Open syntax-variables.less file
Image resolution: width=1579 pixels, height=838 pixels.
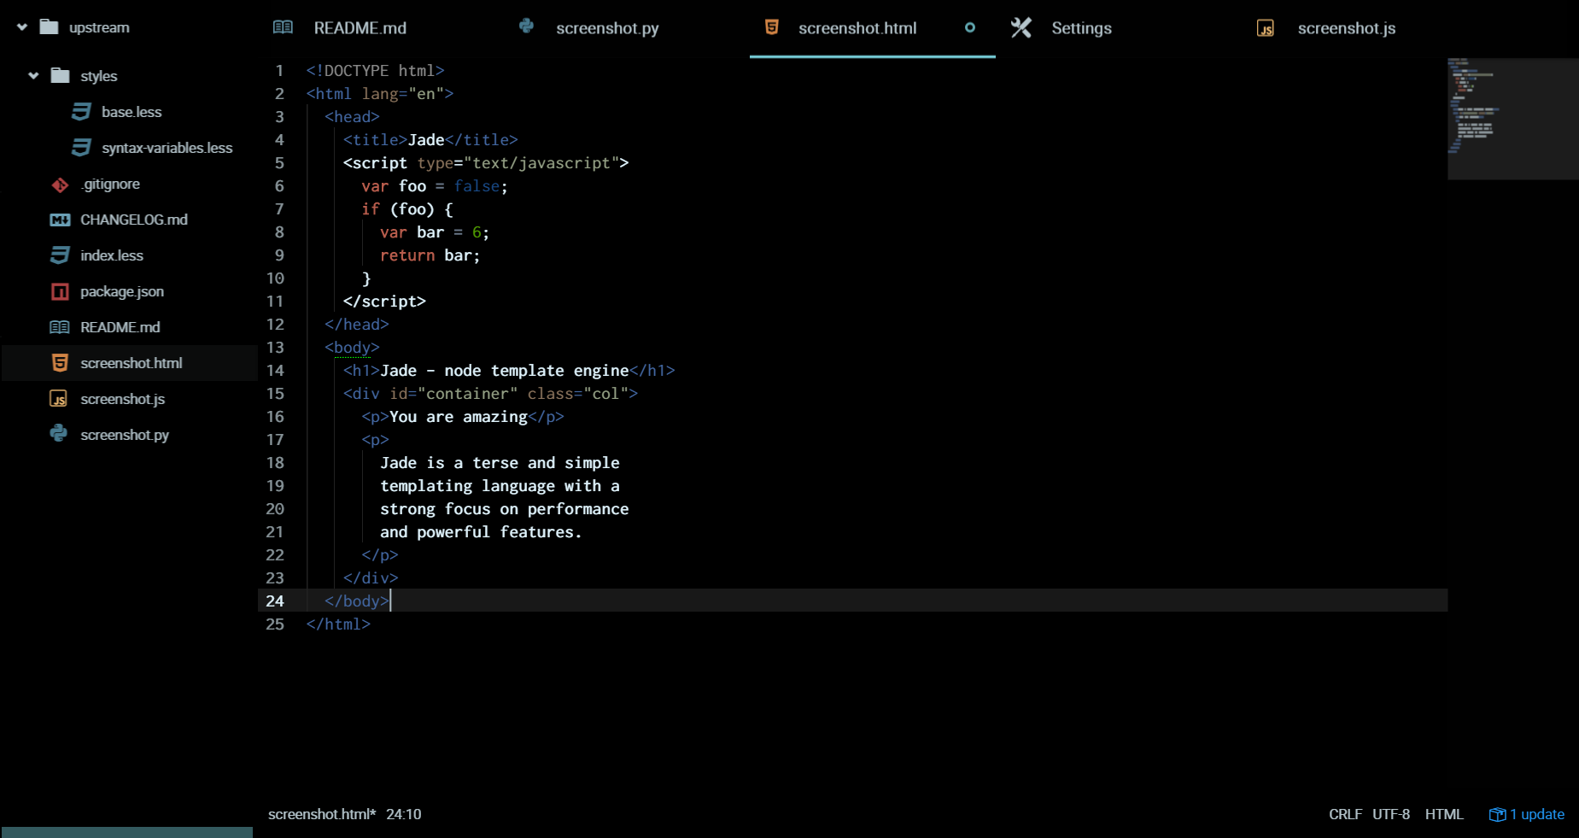click(x=167, y=148)
